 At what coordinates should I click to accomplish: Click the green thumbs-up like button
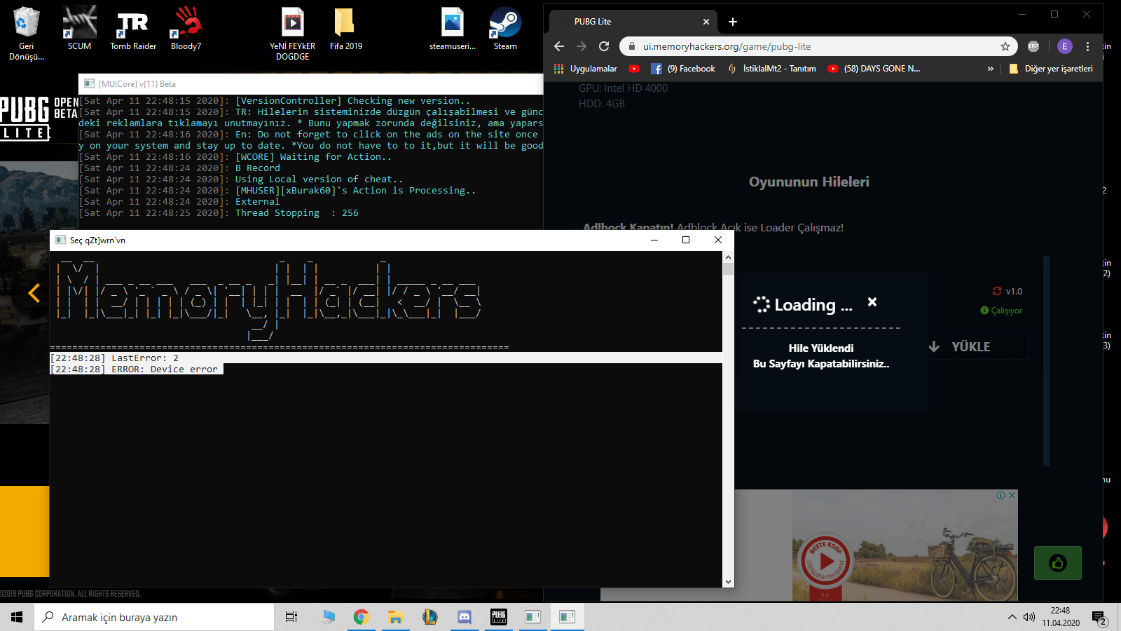tap(1058, 563)
